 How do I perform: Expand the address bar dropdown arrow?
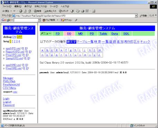pyautogui.click(x=136, y=16)
